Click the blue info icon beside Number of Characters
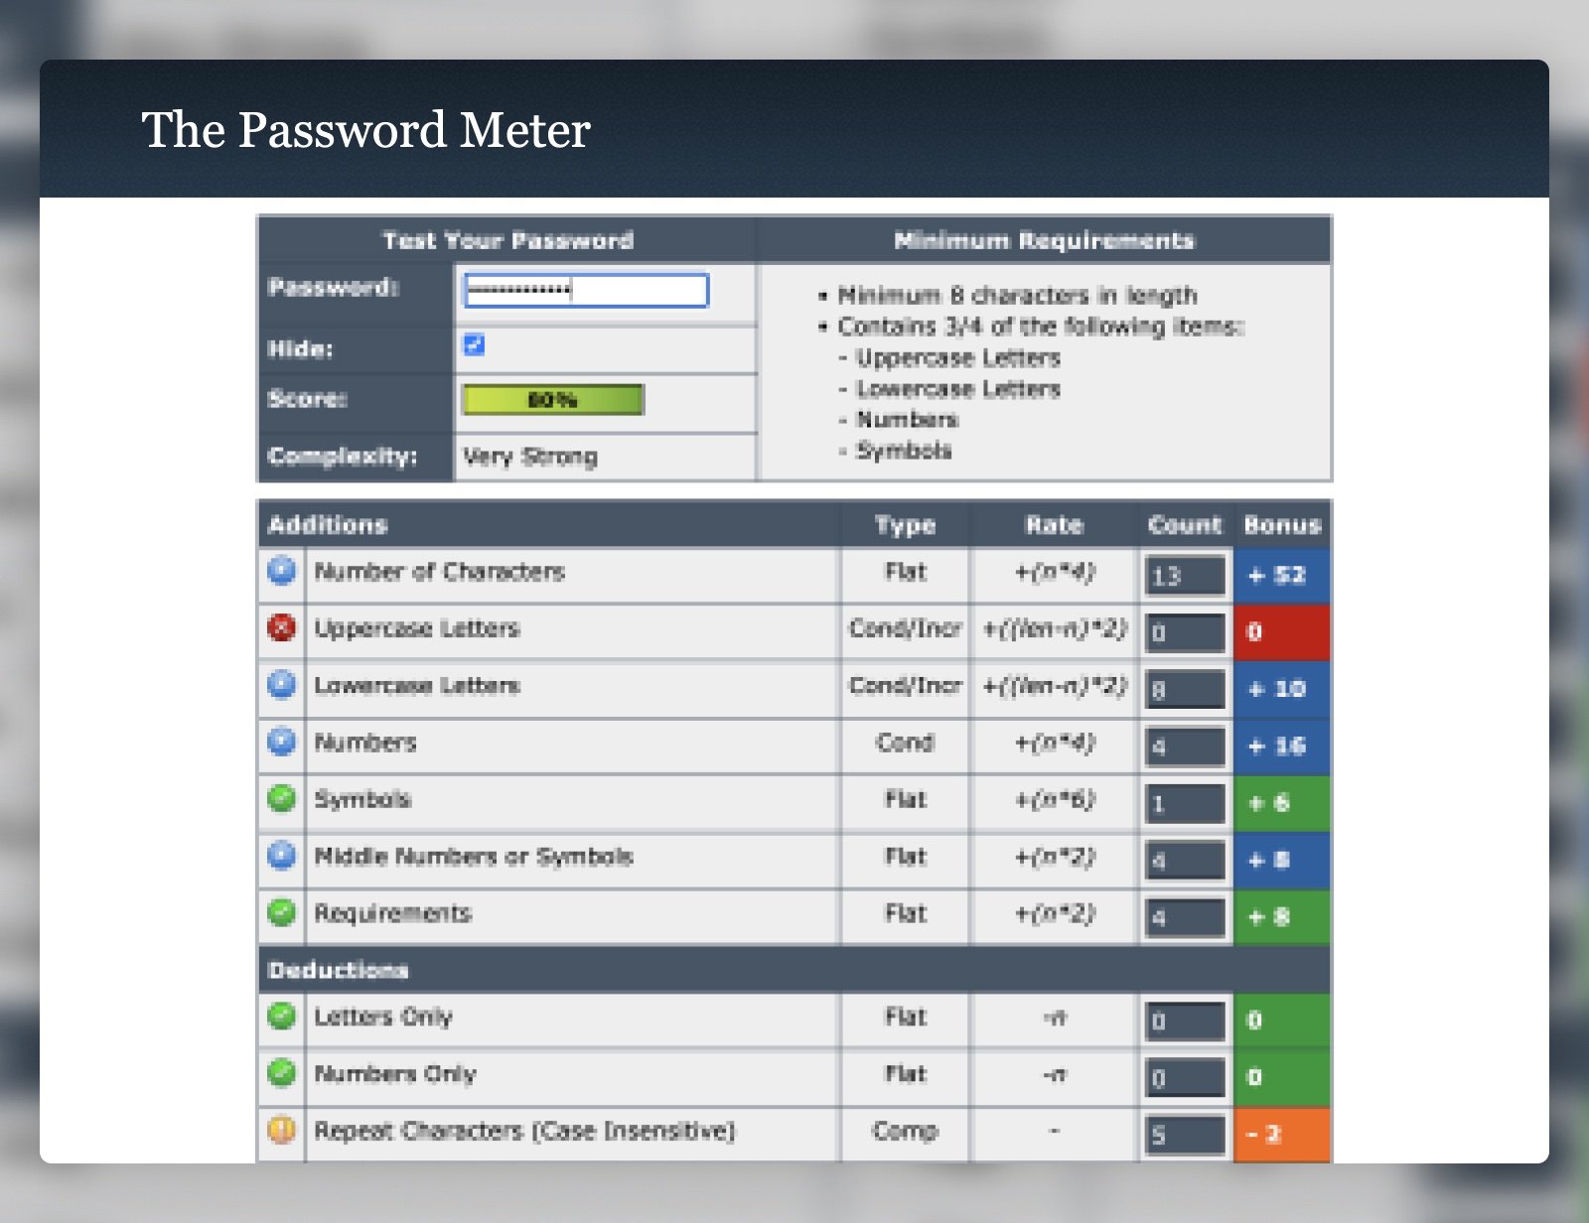The height and width of the screenshot is (1223, 1589). pyautogui.click(x=282, y=571)
